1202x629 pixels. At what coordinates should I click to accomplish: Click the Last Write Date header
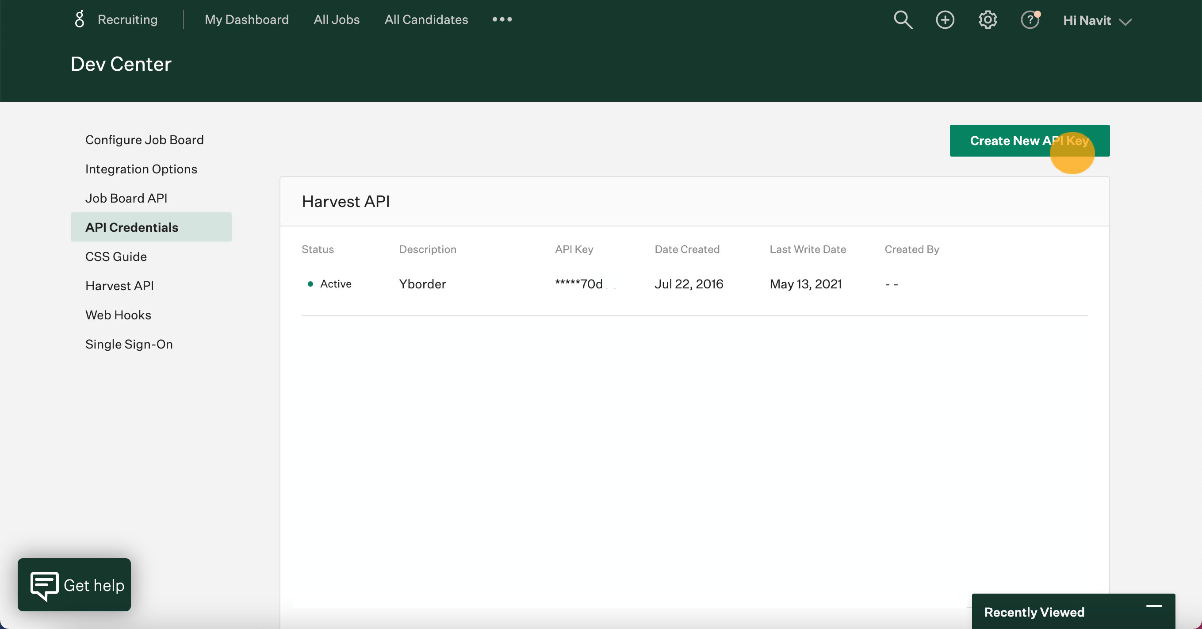coord(808,249)
